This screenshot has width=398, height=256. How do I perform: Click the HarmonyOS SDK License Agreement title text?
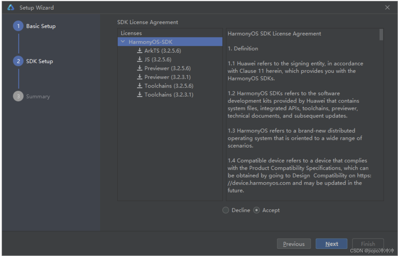click(x=274, y=34)
